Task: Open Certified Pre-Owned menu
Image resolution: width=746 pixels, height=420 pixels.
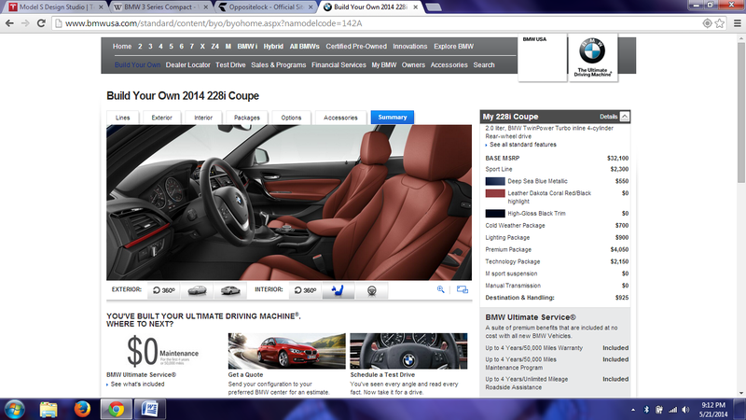Action: [x=356, y=46]
